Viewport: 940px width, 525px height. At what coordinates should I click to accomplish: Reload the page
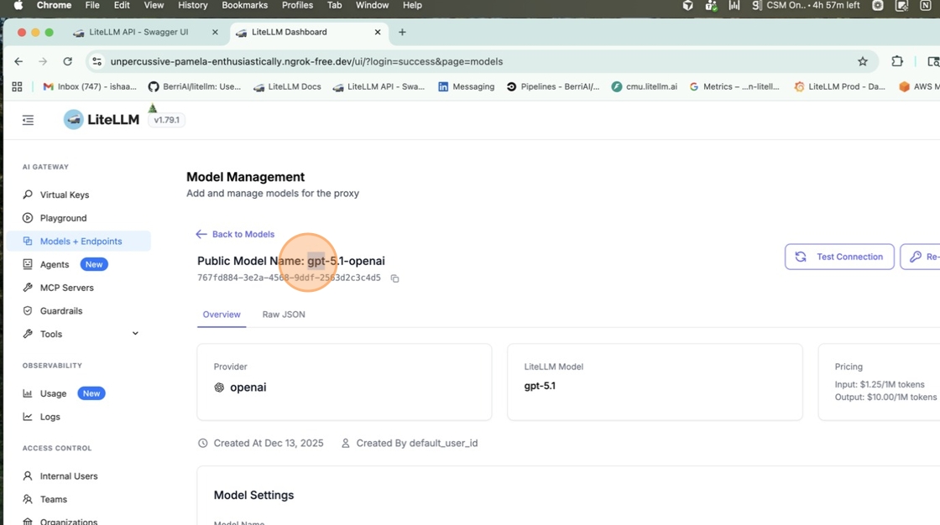tap(67, 62)
